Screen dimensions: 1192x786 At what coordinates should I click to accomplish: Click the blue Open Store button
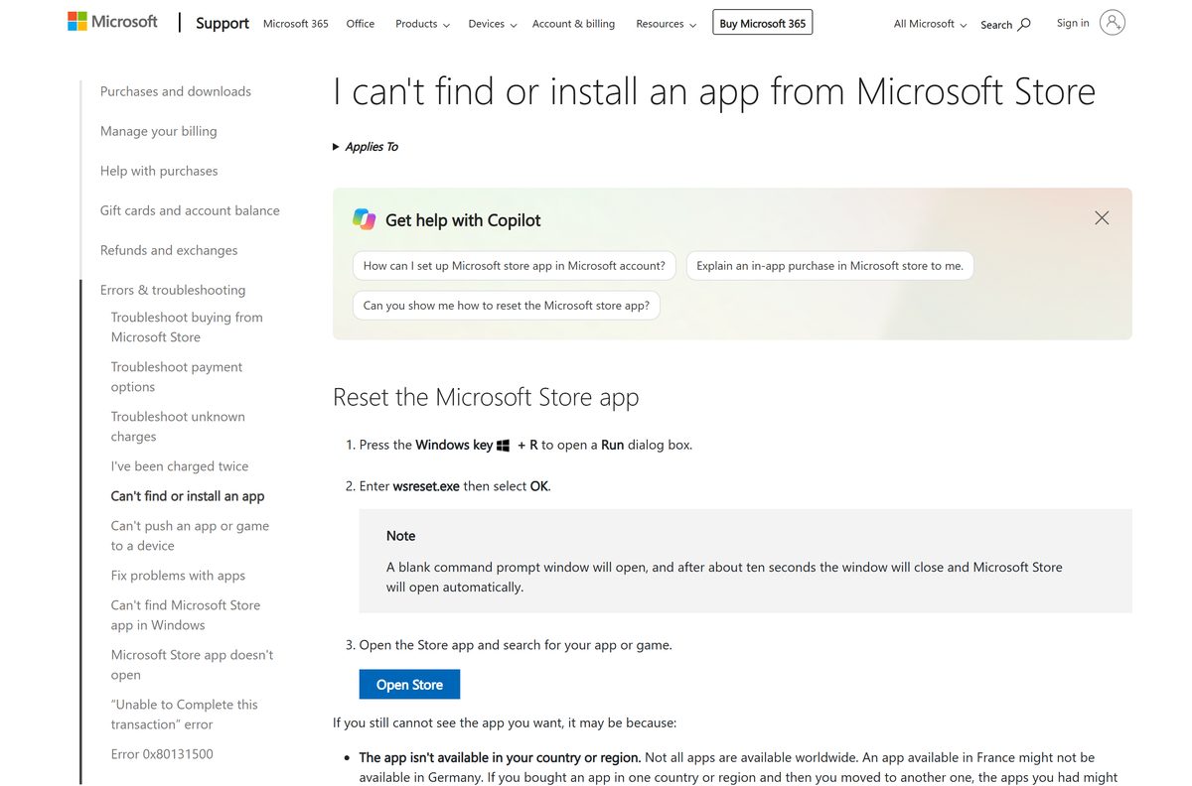[409, 685]
